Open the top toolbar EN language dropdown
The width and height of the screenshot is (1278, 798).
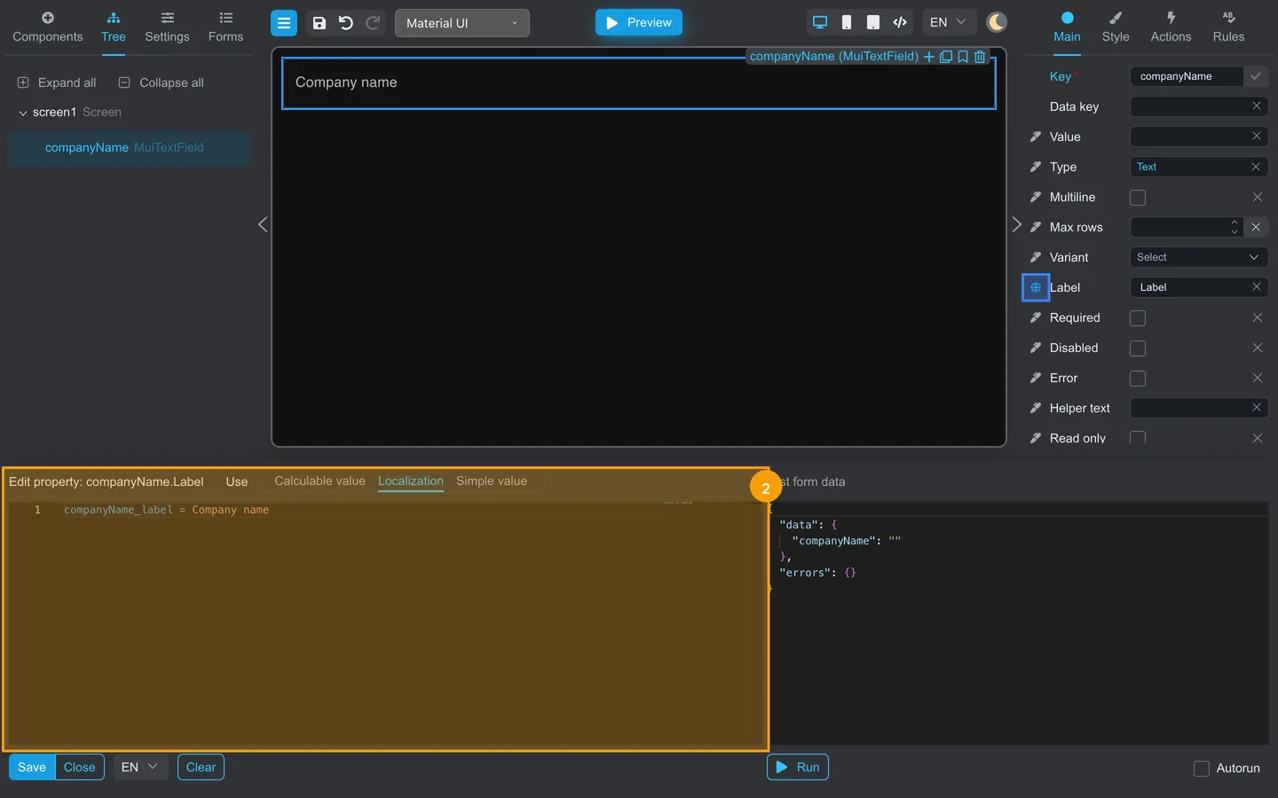[949, 22]
